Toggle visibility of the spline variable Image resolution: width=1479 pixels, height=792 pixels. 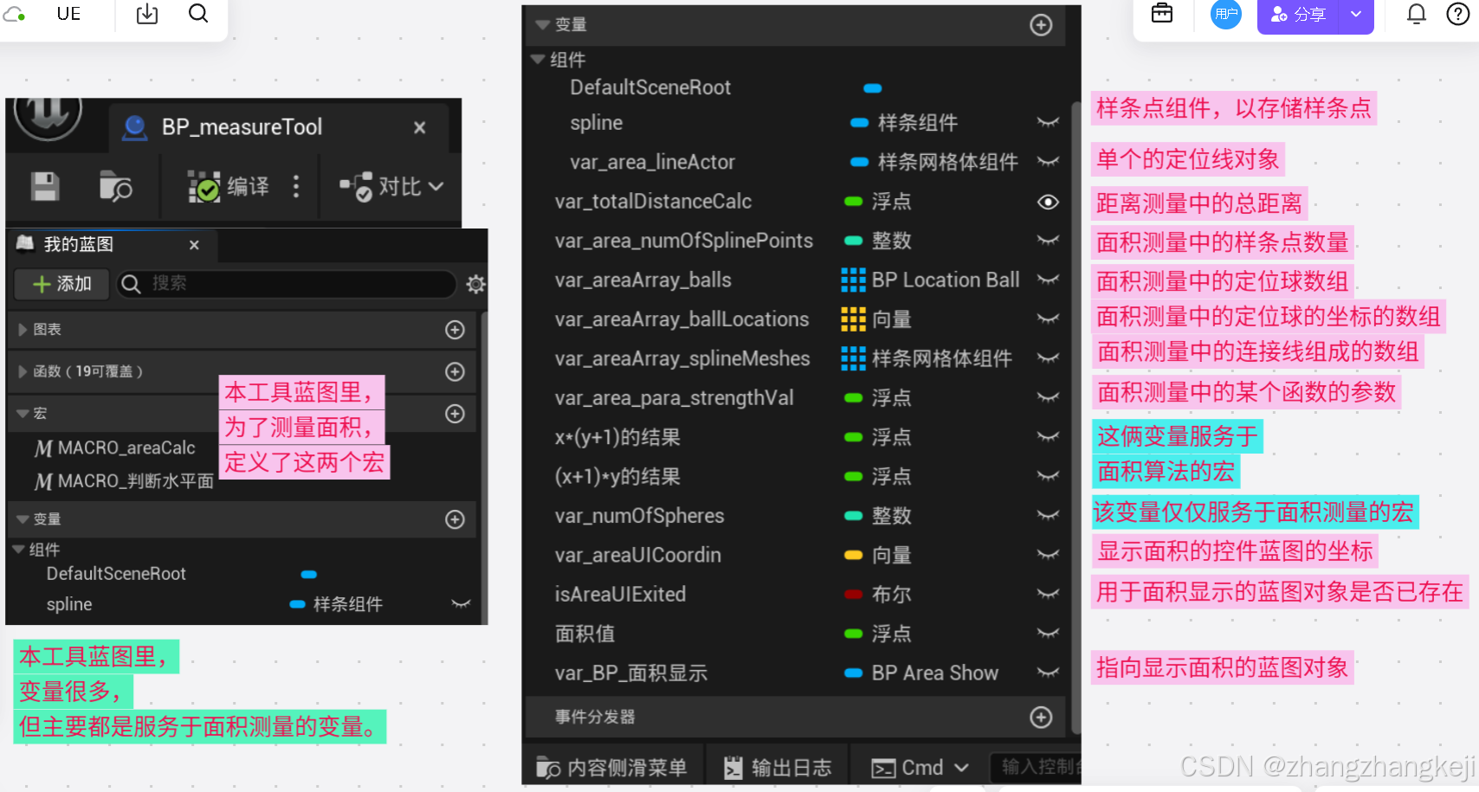(1048, 122)
